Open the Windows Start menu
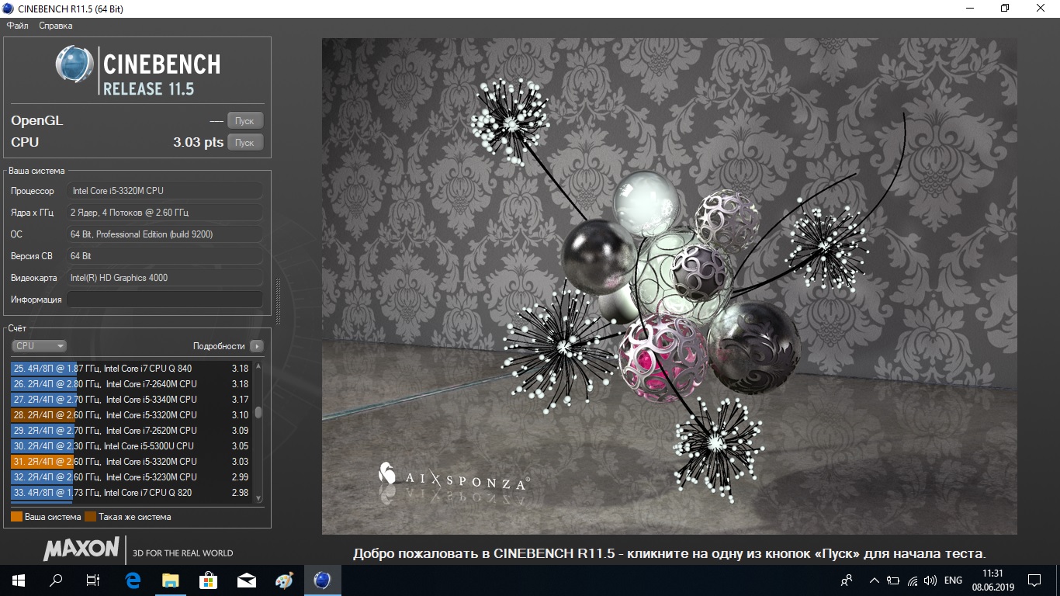The width and height of the screenshot is (1060, 596). pos(19,580)
